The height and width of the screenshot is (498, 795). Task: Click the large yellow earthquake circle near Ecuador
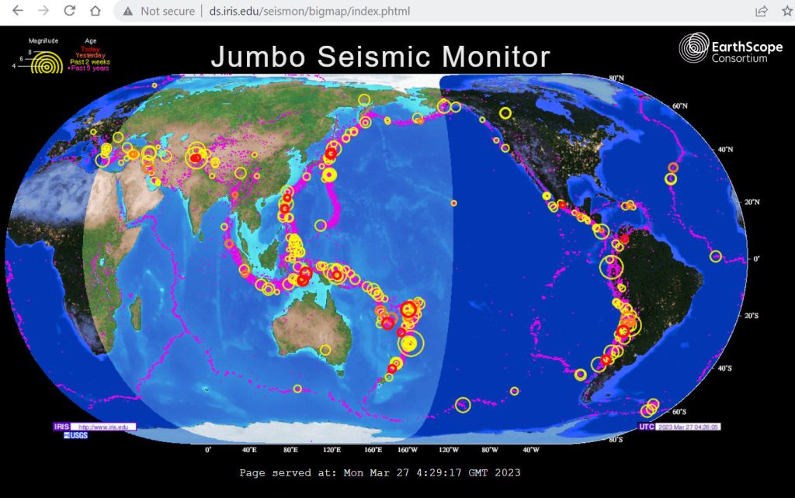(x=612, y=267)
